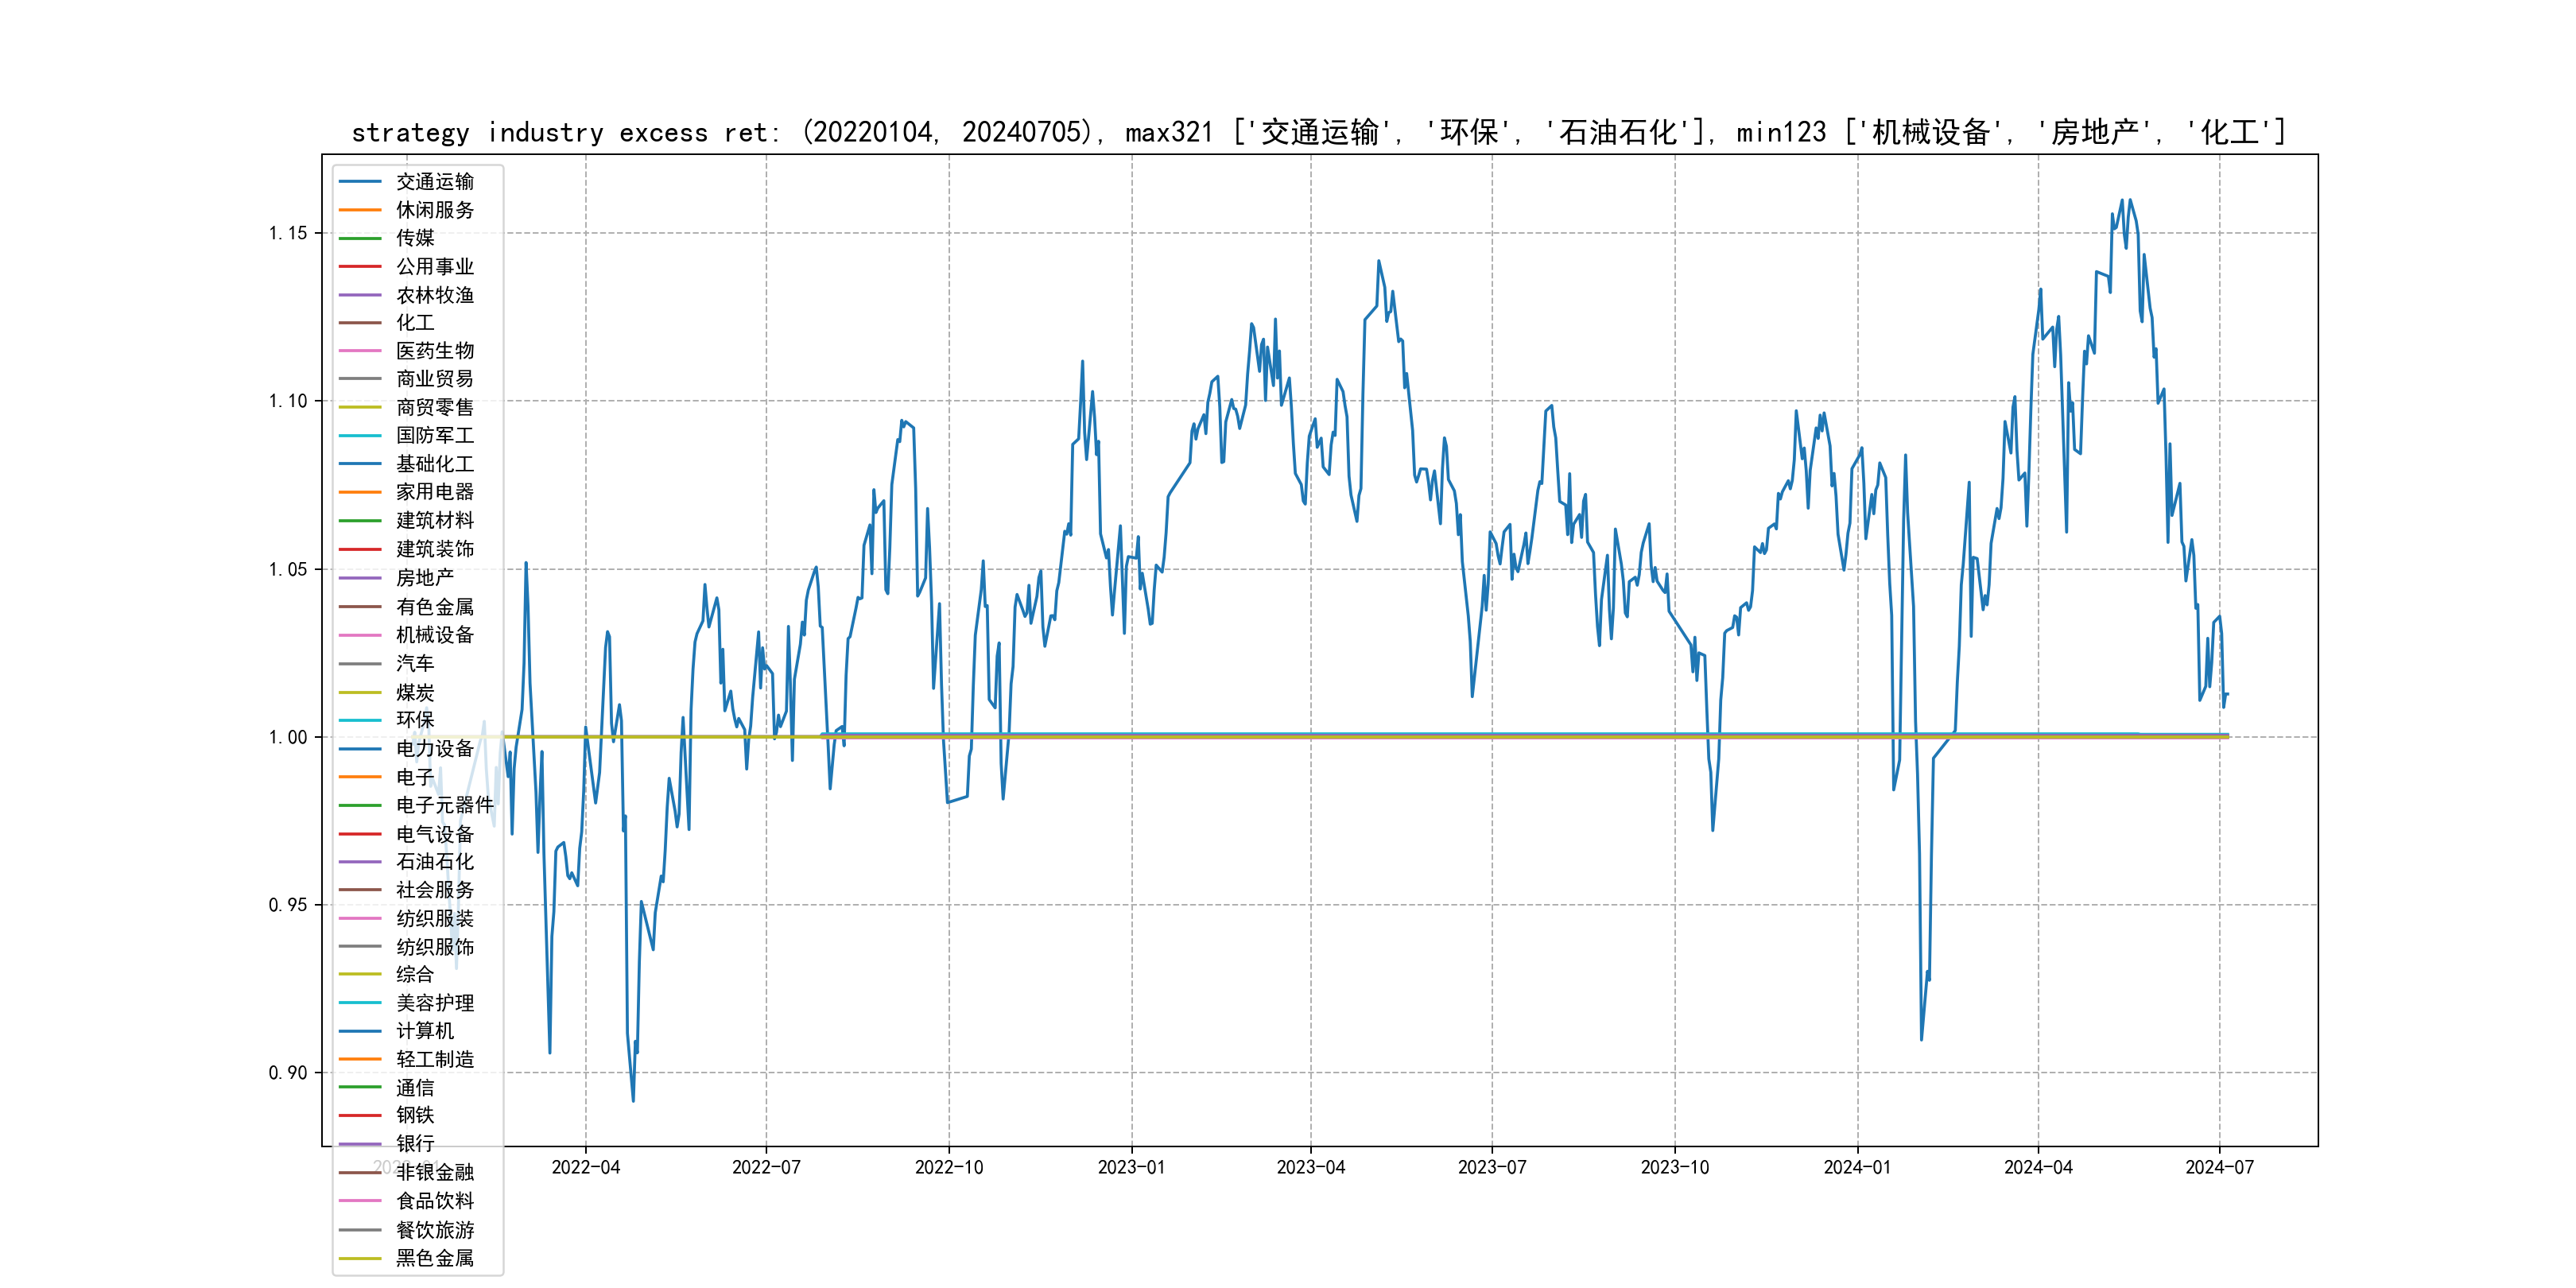Screen dimensions: 2576x1288
Task: Click the chart title text
Action: click(1318, 132)
